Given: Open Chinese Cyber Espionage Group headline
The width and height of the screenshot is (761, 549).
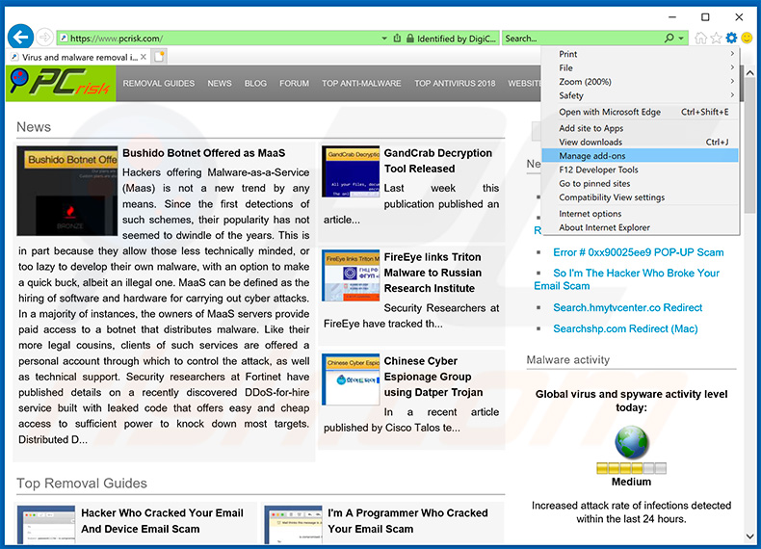Looking at the screenshot, I should click(x=433, y=377).
